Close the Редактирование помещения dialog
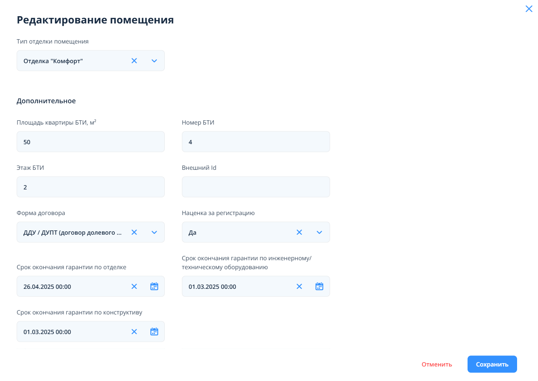 pos(529,9)
